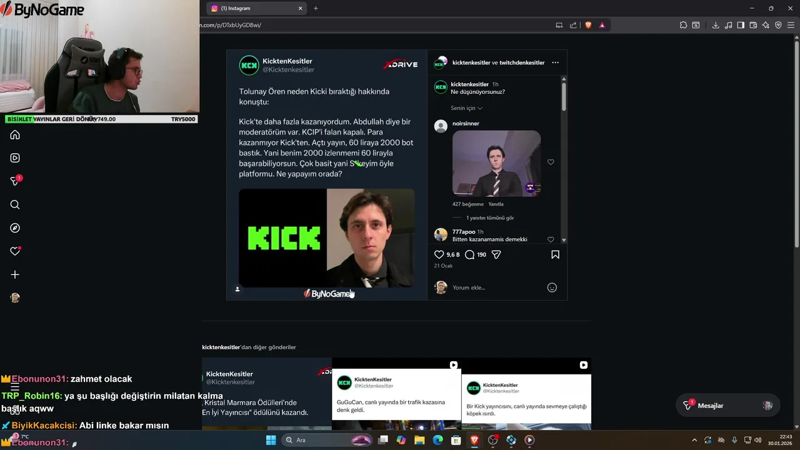The width and height of the screenshot is (800, 450).
Task: Open Reels from the Instagram sidebar
Action: (15, 158)
